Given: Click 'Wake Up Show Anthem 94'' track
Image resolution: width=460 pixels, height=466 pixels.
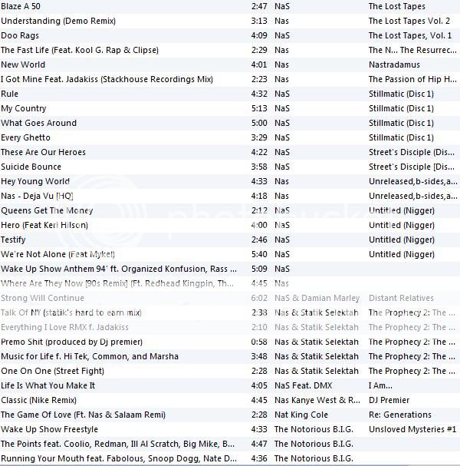Looking at the screenshot, I should tap(119, 269).
